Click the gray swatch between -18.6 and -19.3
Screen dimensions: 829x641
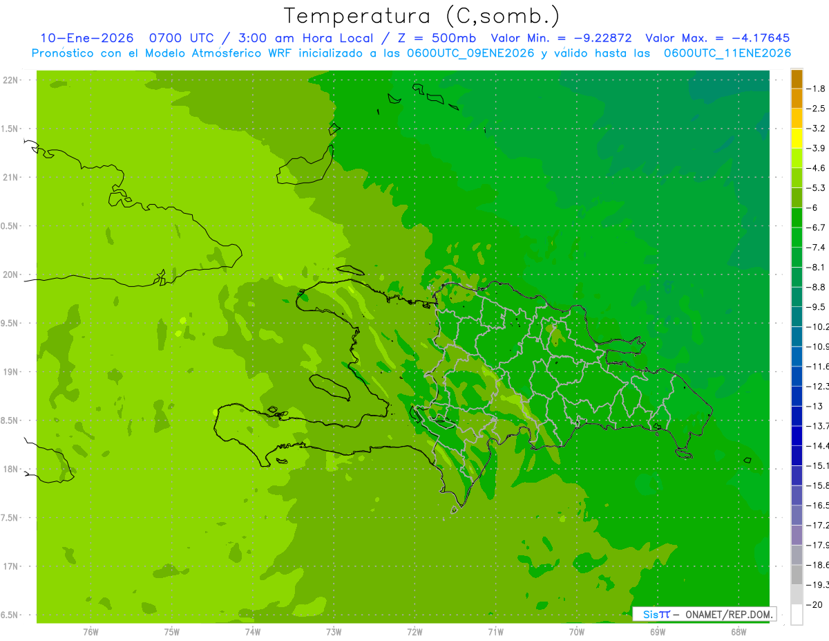pyautogui.click(x=797, y=575)
